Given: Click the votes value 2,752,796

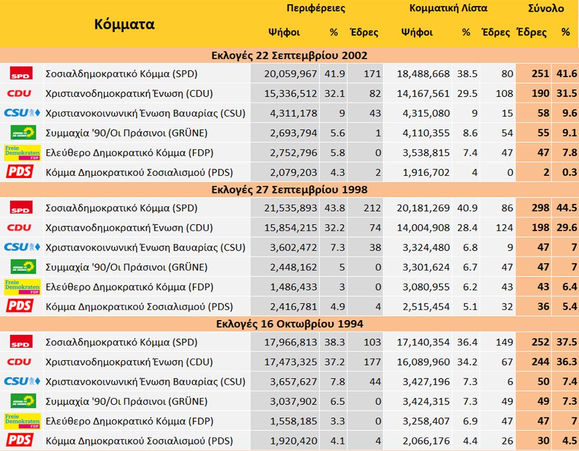Looking at the screenshot, I should click(x=293, y=153).
